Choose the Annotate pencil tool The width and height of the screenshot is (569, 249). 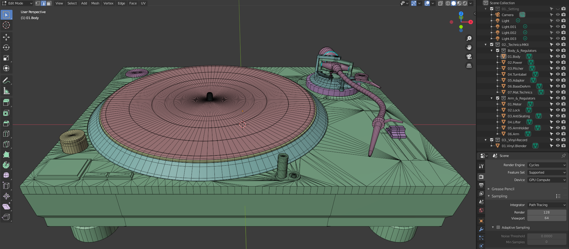coord(6,80)
